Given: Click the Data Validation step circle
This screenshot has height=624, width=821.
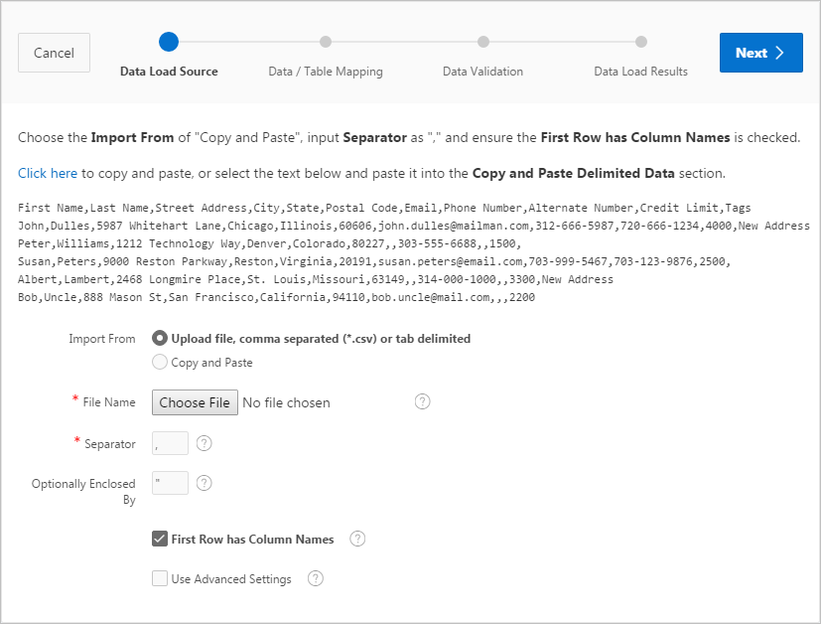Looking at the screenshot, I should [x=483, y=42].
